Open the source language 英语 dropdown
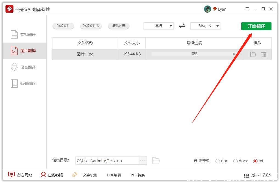 (159, 26)
